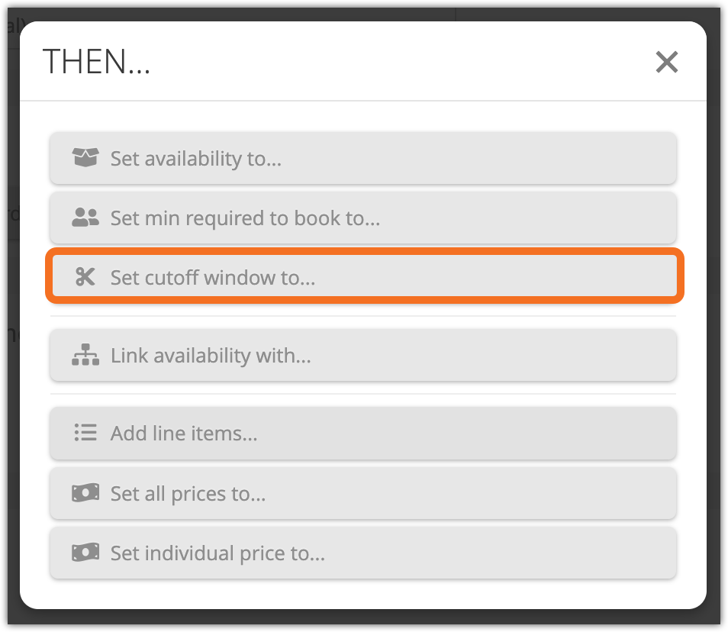Click divider line above Add line items

pos(363,395)
